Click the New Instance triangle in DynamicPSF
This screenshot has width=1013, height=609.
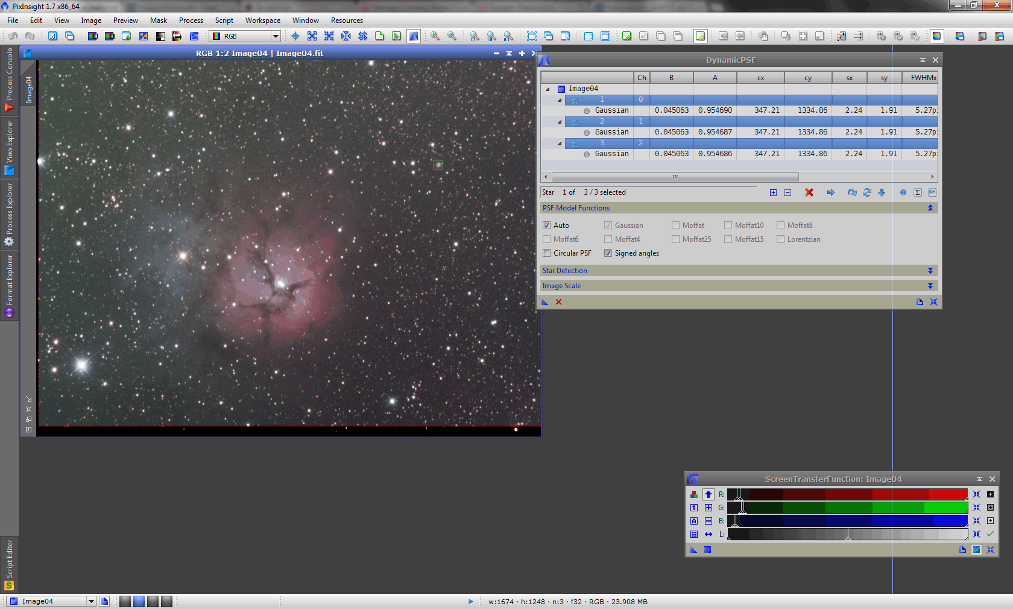click(x=544, y=302)
